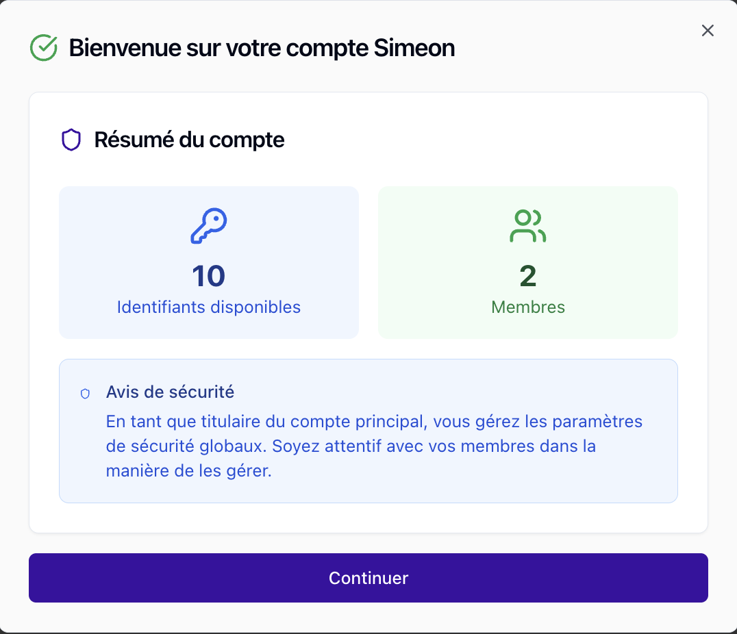
Task: Click the Avis de sécurité notice box
Action: pos(368,430)
